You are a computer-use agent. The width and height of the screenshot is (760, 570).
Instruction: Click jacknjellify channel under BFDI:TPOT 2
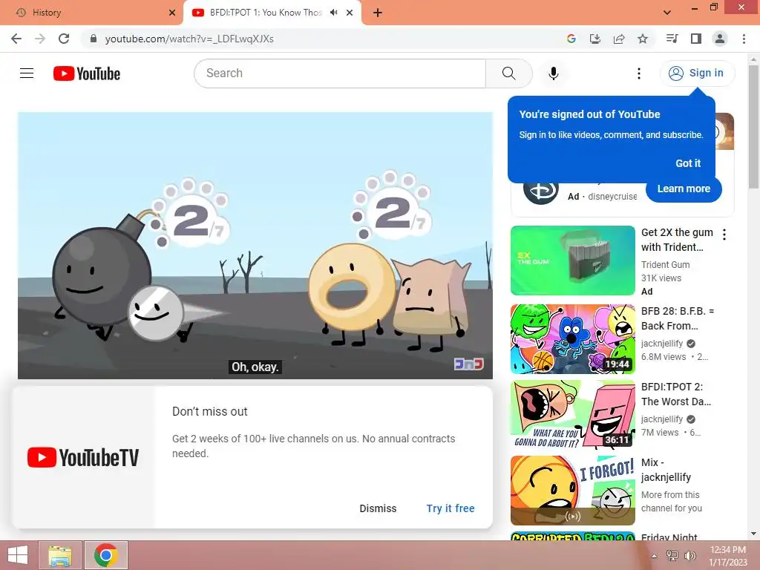point(661,419)
